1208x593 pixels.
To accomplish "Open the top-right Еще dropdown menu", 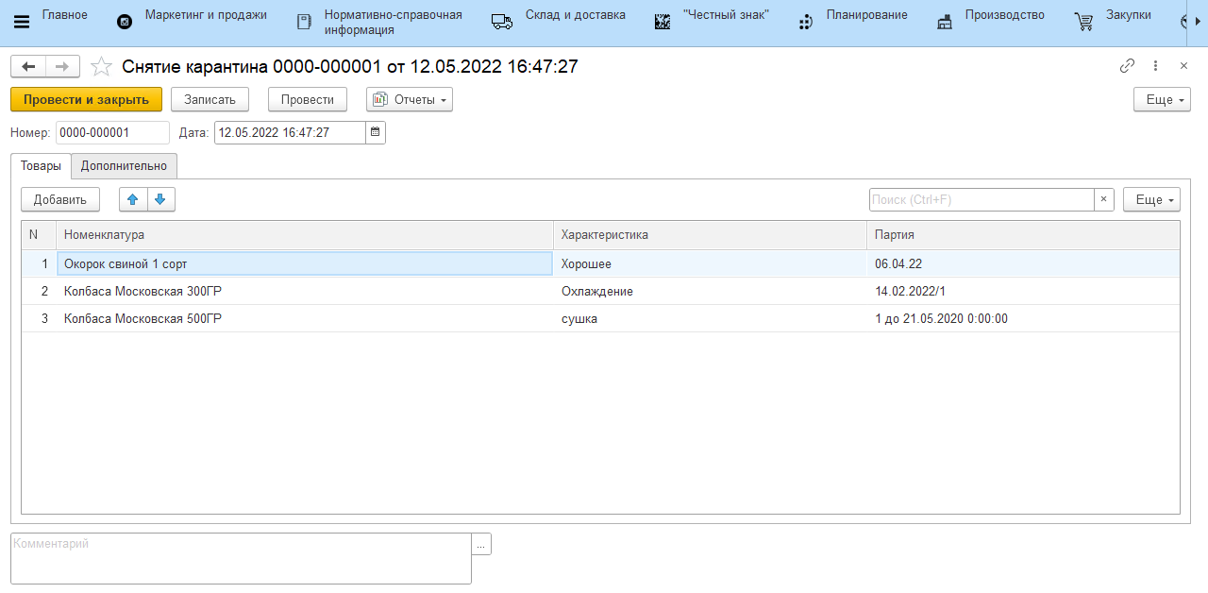I will click(x=1162, y=99).
